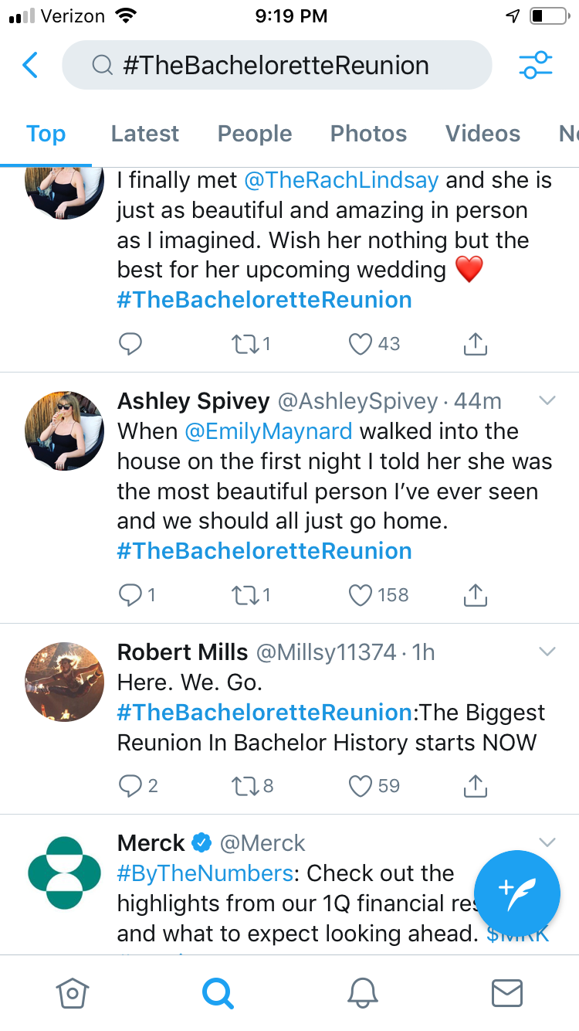Open notifications bell icon
The image size is (579, 1031).
(x=361, y=992)
